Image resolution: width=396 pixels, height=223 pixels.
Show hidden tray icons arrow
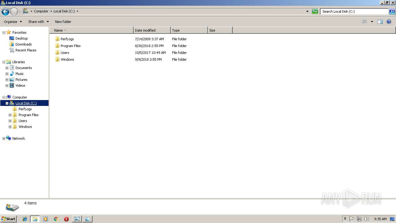tap(345, 219)
